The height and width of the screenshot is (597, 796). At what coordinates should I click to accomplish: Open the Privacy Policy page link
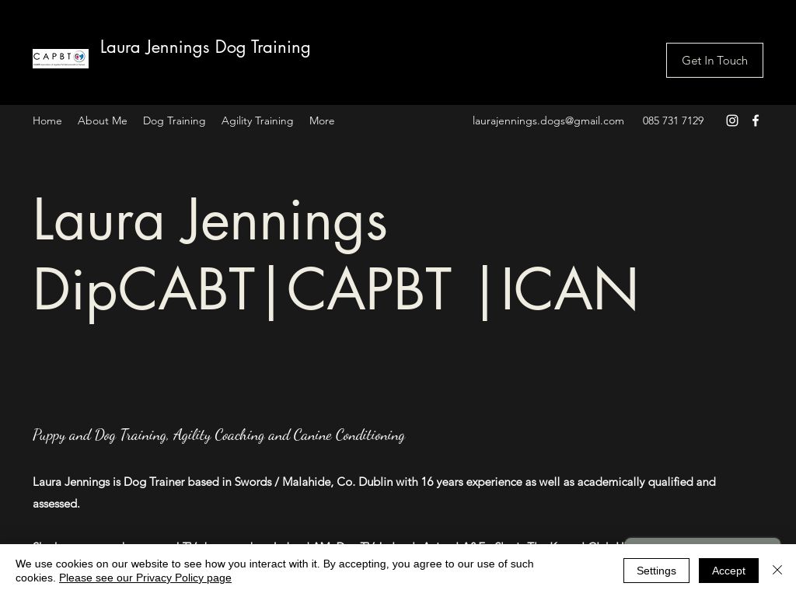(x=145, y=578)
